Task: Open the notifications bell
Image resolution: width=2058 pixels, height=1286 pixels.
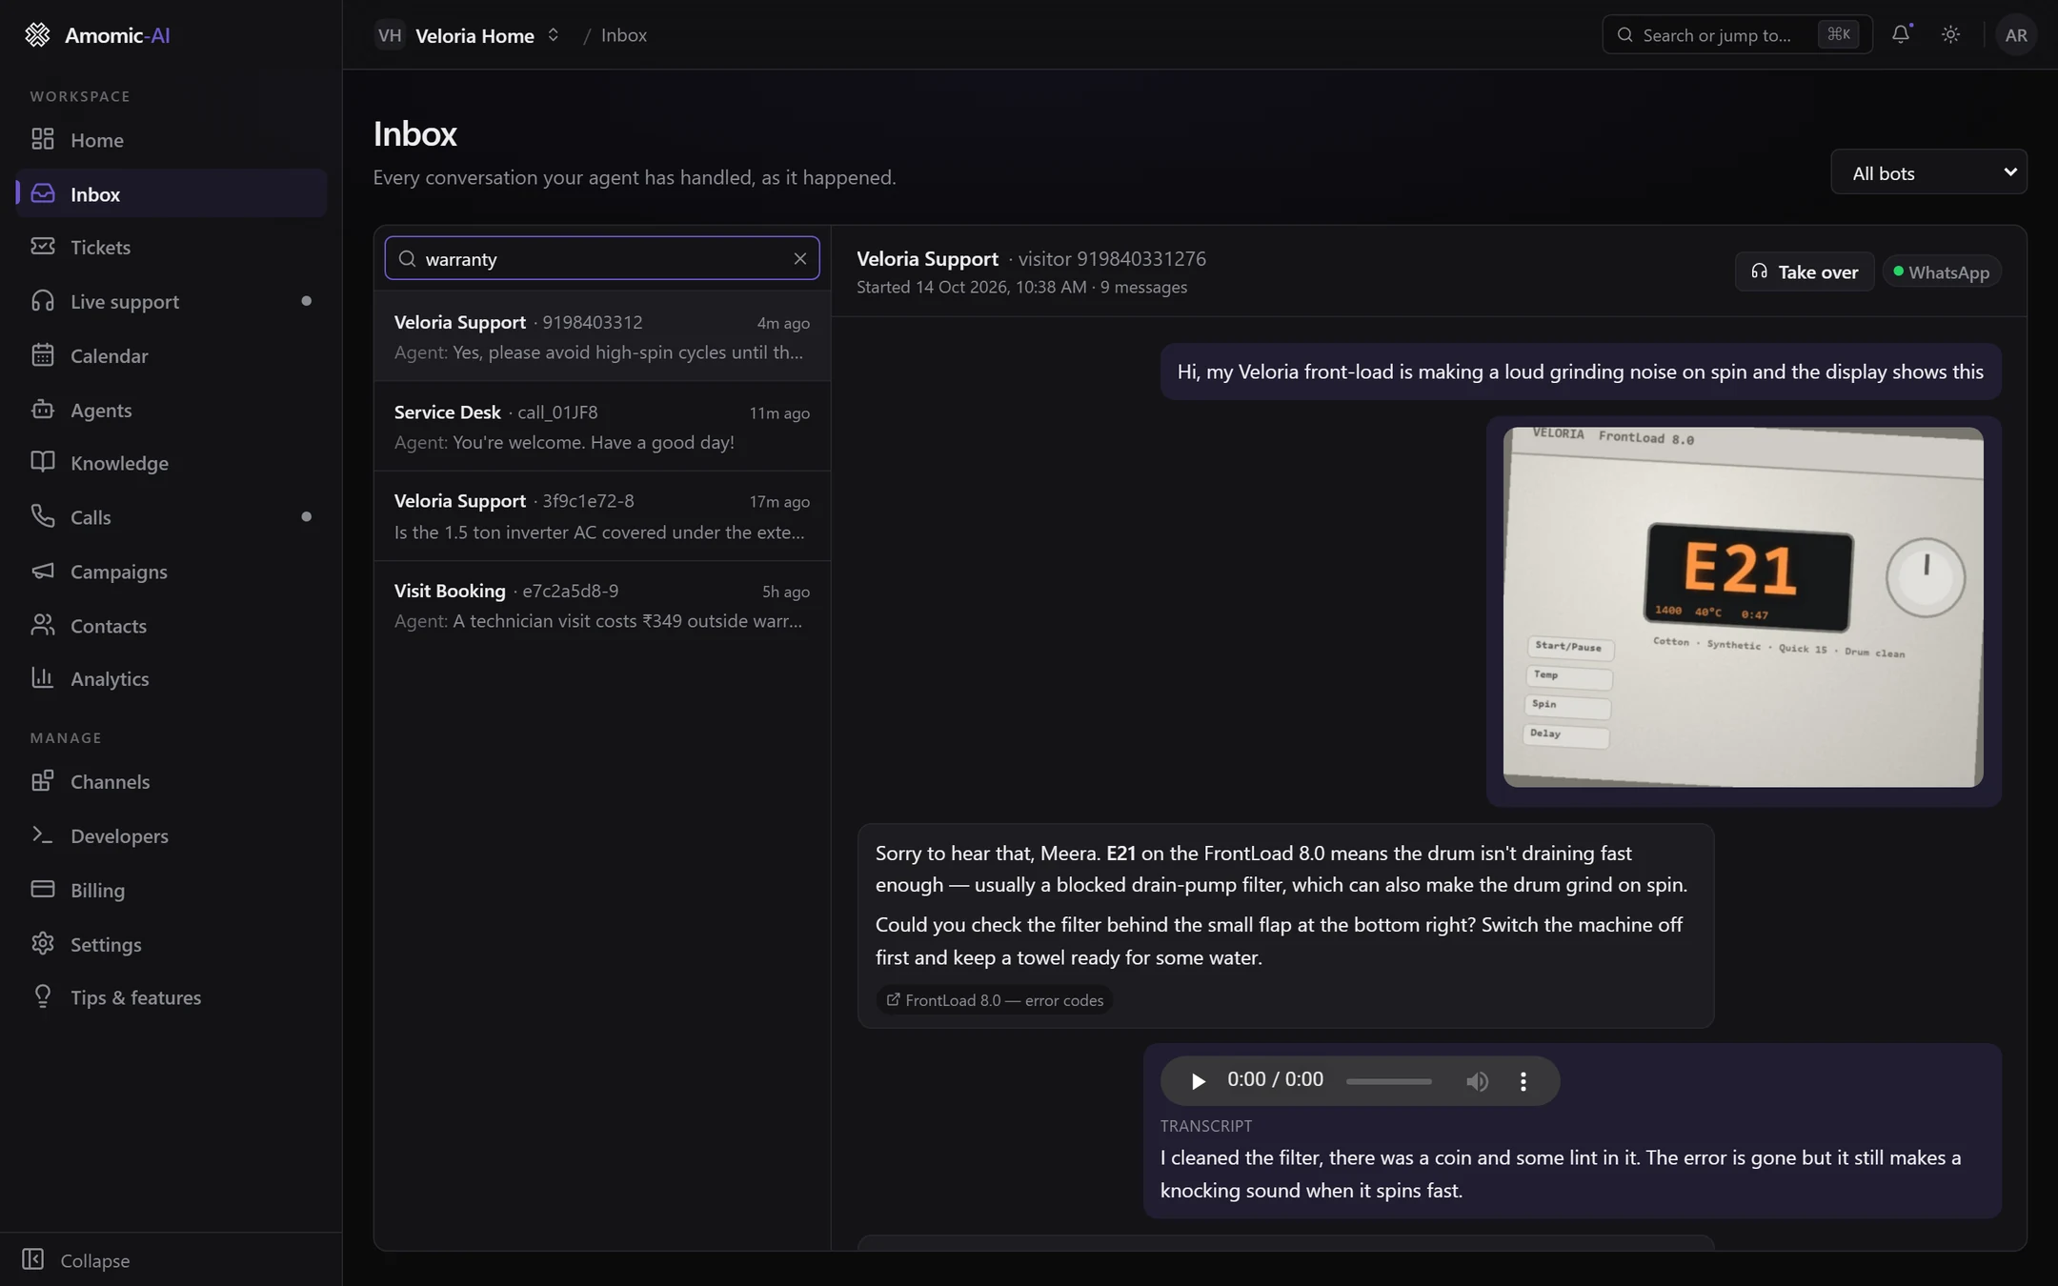Action: click(1901, 34)
